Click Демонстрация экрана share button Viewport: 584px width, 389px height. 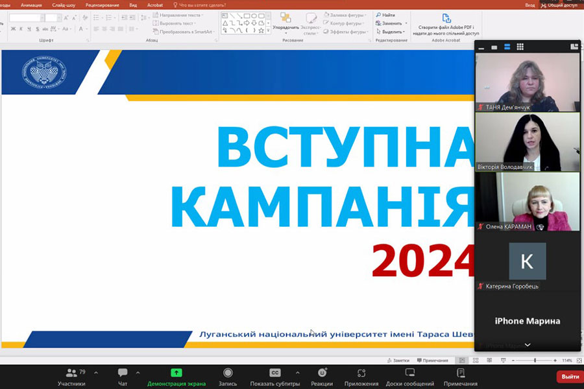(x=176, y=377)
